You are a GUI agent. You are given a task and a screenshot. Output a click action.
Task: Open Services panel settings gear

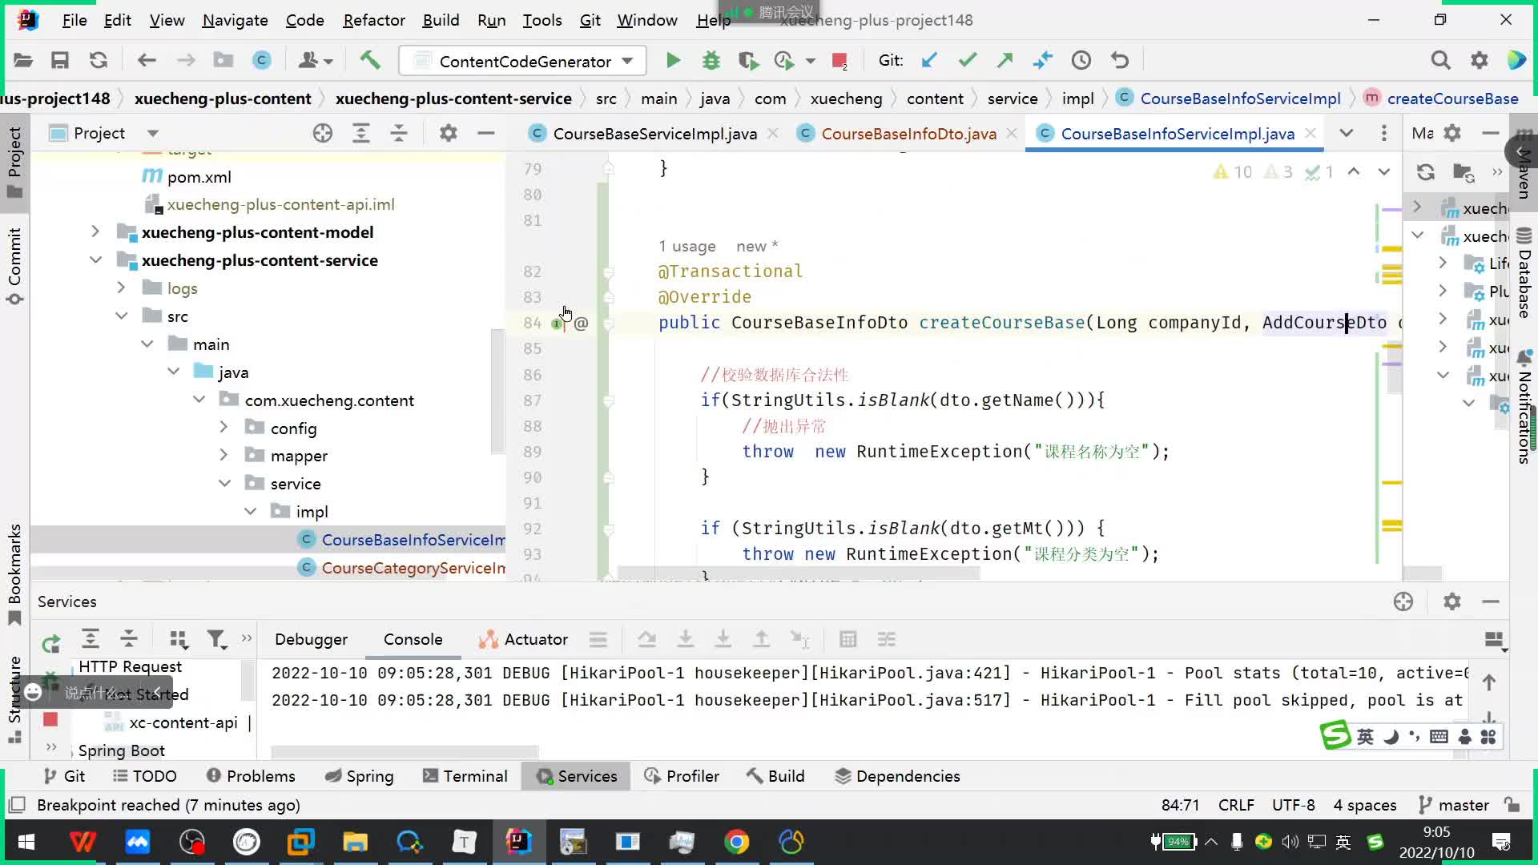[x=1451, y=601]
